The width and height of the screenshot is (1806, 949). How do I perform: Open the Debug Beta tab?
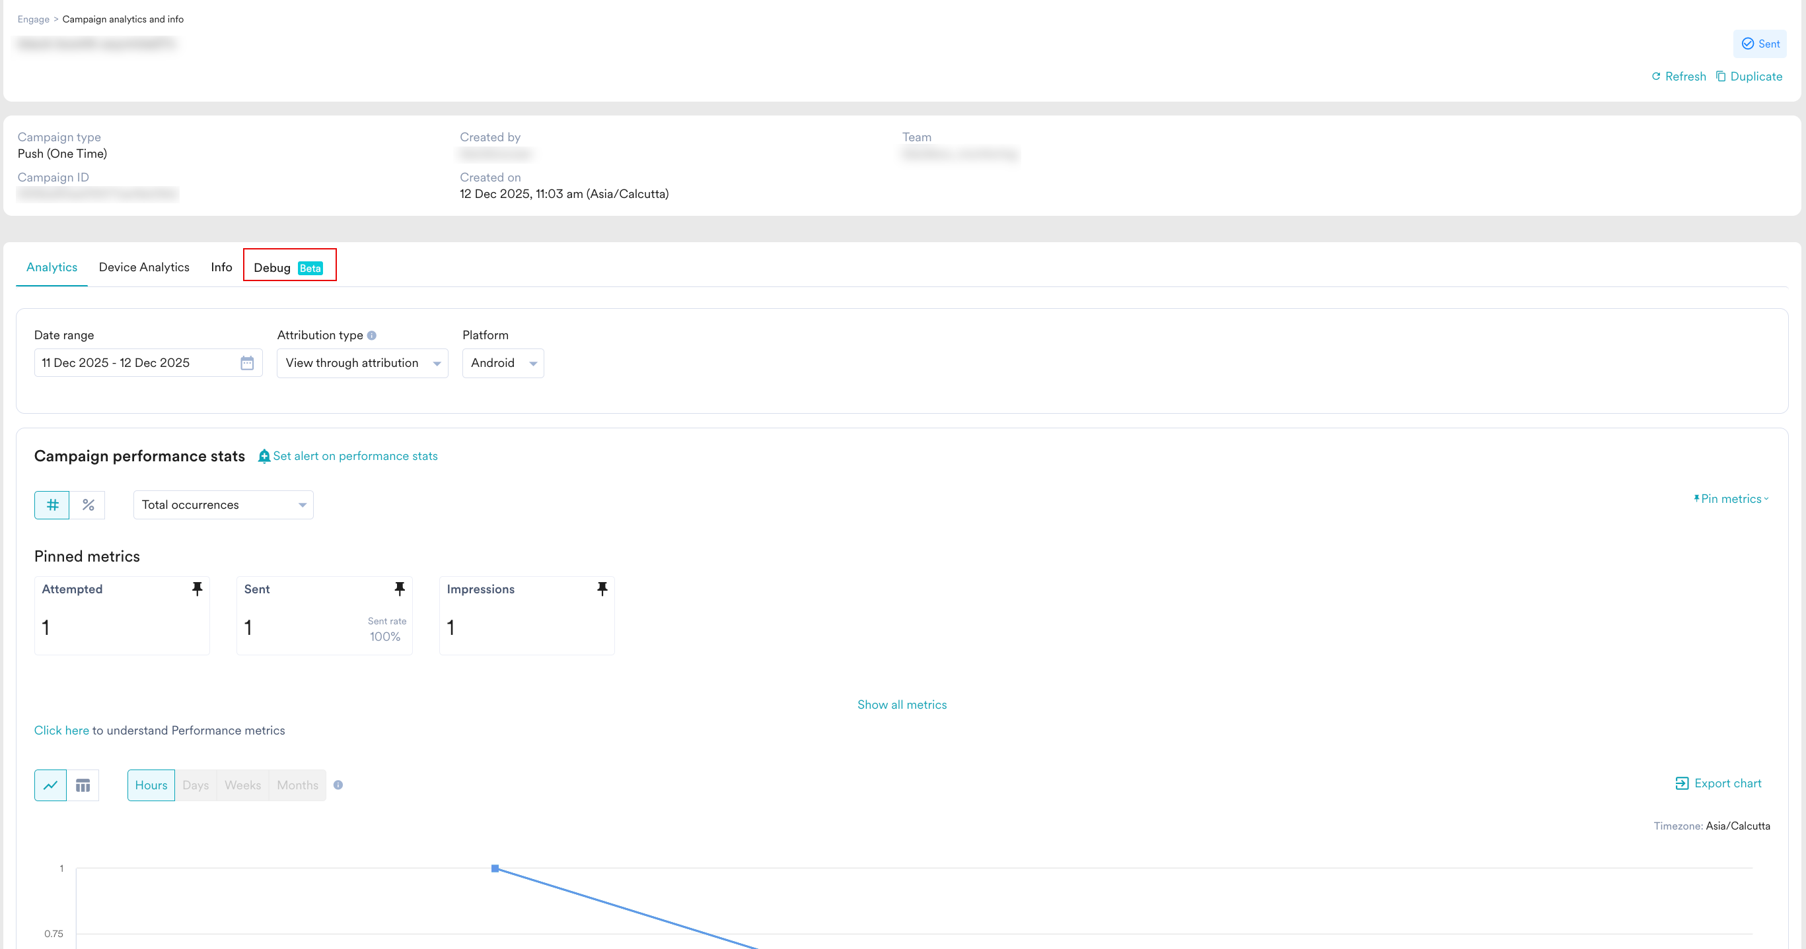pos(288,267)
